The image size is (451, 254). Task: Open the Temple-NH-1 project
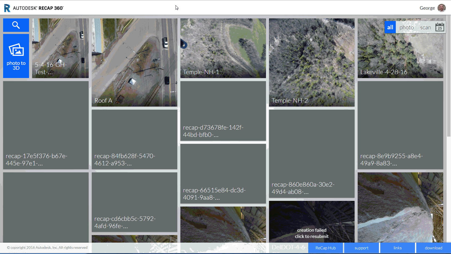pyautogui.click(x=223, y=48)
